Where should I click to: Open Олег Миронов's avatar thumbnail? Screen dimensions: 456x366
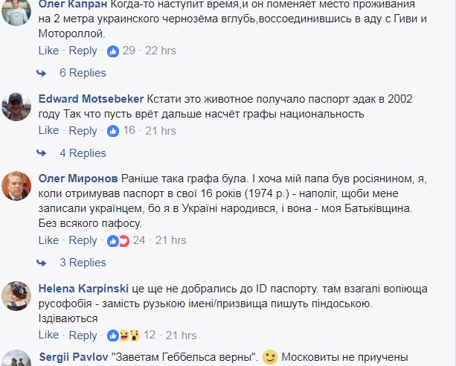pyautogui.click(x=16, y=187)
